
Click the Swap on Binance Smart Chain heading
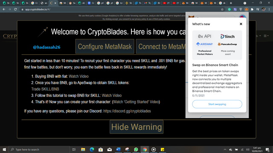(215, 65)
